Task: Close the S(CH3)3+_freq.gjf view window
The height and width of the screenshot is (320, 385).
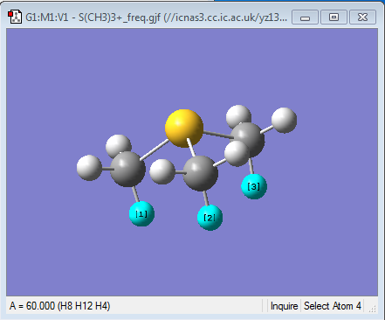Action: 362,17
